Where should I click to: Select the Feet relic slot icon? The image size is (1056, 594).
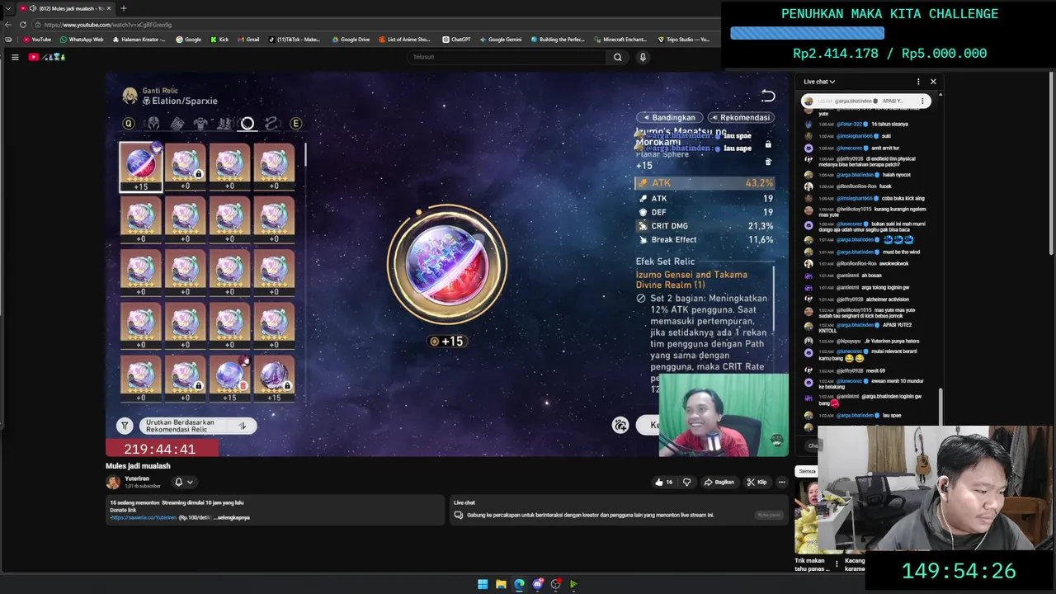coord(224,124)
